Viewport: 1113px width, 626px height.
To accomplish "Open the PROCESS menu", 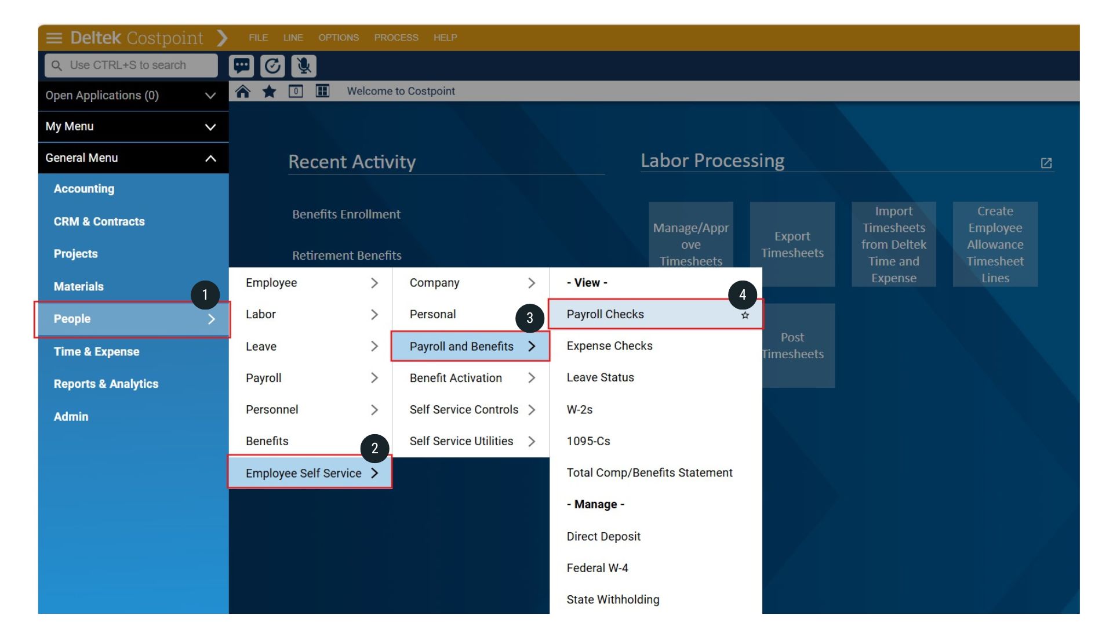I will click(396, 38).
